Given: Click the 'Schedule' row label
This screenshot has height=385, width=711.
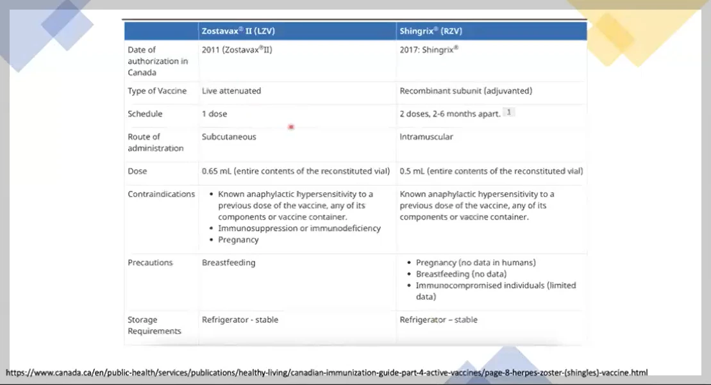Looking at the screenshot, I should pos(145,114).
